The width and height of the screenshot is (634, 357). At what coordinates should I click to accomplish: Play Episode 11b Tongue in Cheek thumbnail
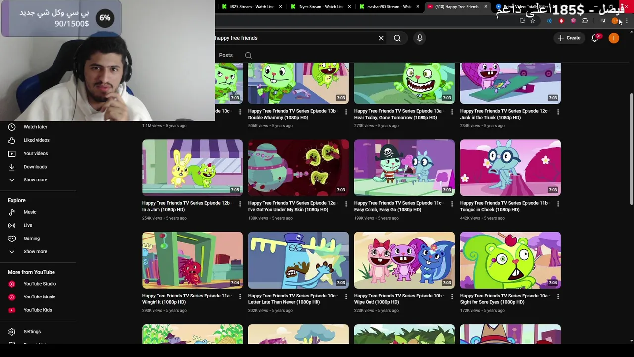510,168
